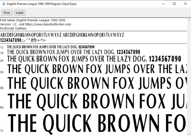191x136 pixels.
Task: Click the 12 point size label
Action: coord(2,47)
